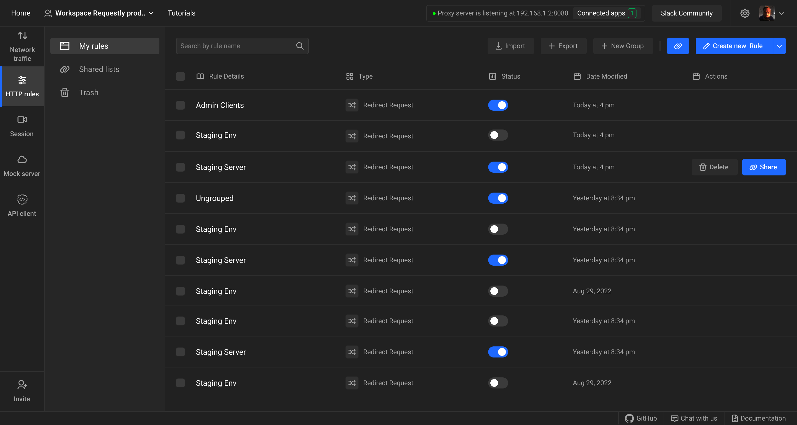Open the Trash section
797x425 pixels.
89,92
